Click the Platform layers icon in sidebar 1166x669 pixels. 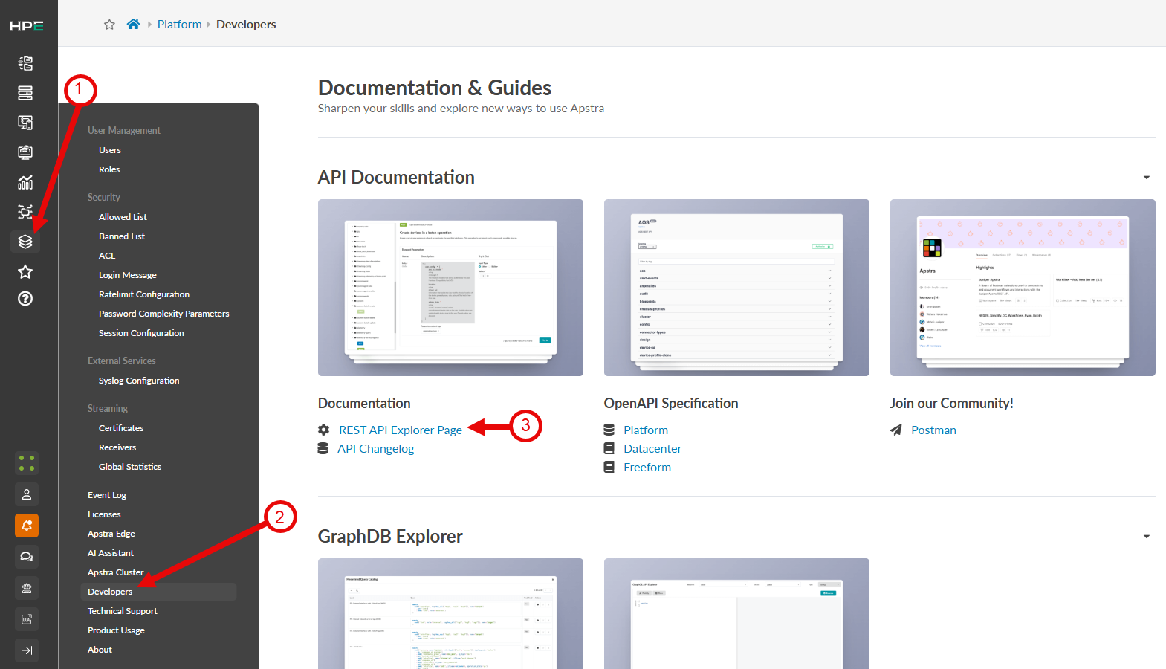(25, 242)
